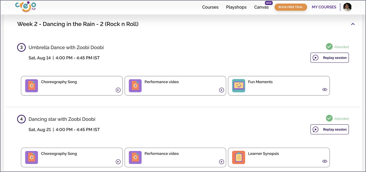Replay the Umbrella Dance session

coord(330,58)
